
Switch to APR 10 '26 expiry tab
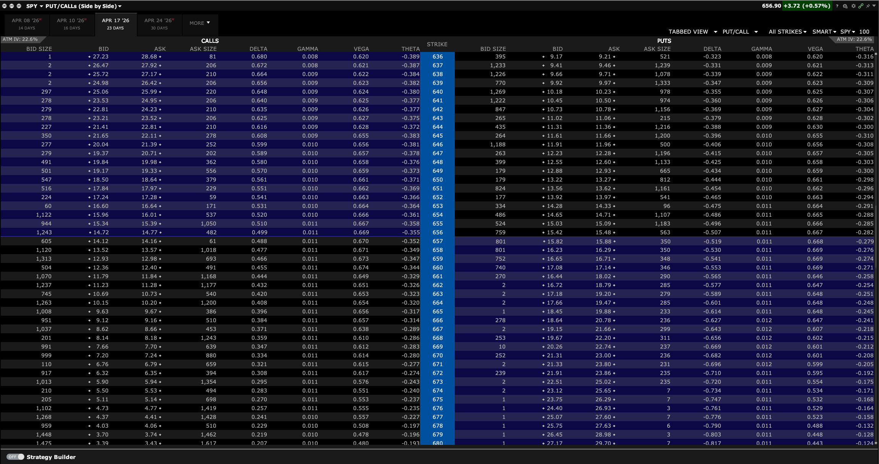pyautogui.click(x=72, y=24)
